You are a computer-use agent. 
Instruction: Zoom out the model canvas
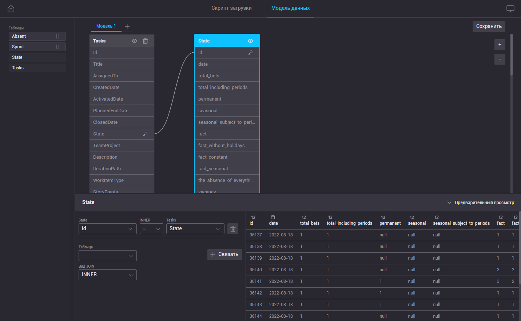(500, 59)
